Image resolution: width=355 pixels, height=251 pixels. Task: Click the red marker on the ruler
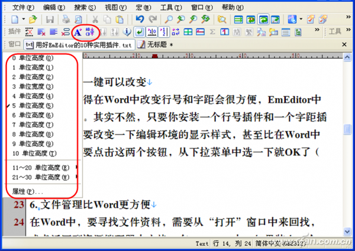pos(155,56)
